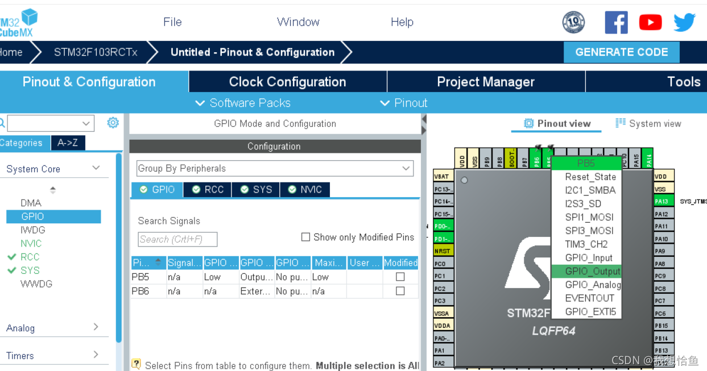Viewport: 707px width, 371px height.
Task: Click the Pinout view chip icon
Action: pos(529,123)
